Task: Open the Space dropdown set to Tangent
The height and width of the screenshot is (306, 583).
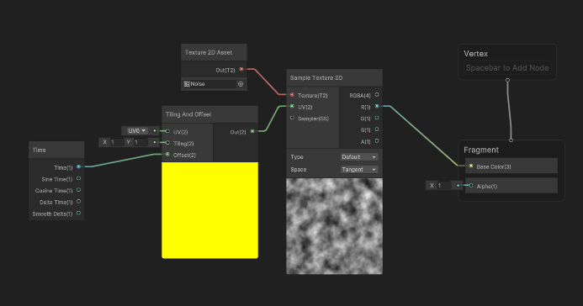Action: pyautogui.click(x=358, y=169)
